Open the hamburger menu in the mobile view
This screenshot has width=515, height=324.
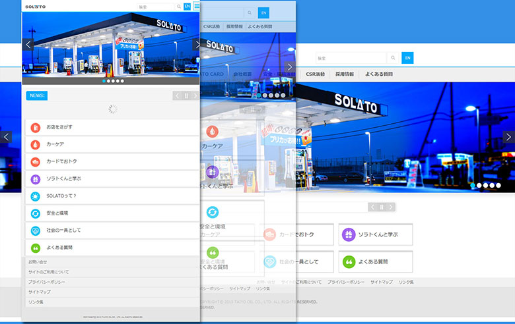[196, 6]
